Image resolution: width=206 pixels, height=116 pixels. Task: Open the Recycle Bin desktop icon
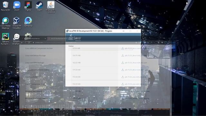pyautogui.click(x=5, y=6)
